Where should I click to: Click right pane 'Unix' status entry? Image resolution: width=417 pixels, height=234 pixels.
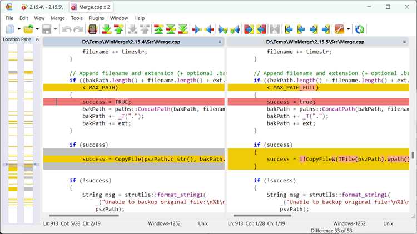[388, 223]
